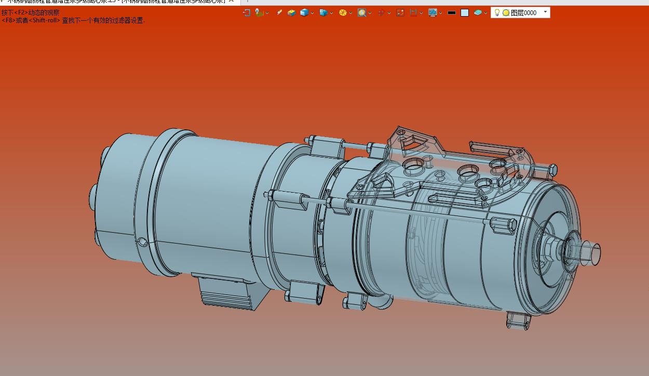Click the monitor display settings icon
Screen dimensions: 649x376
[432, 12]
